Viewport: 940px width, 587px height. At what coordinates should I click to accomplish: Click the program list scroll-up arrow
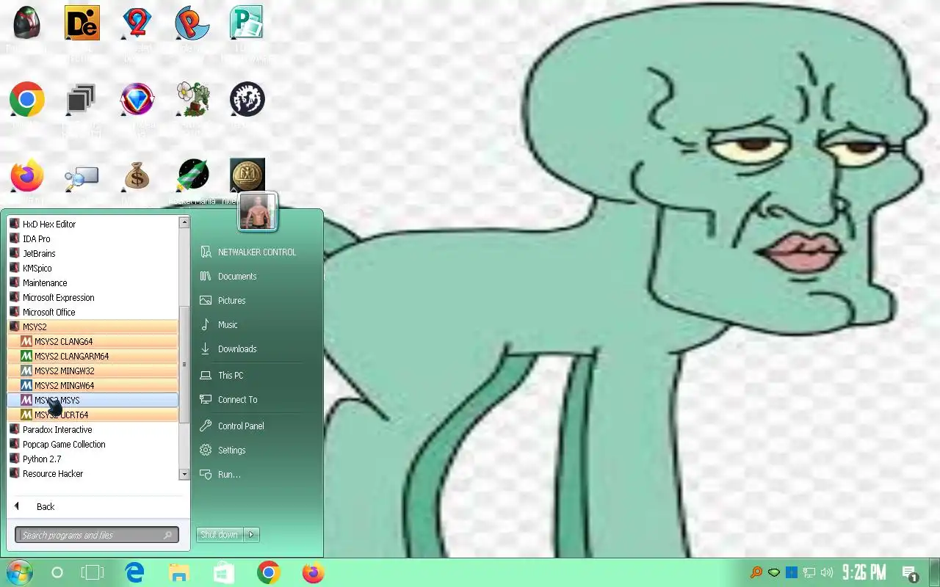184,222
